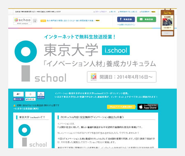
Task: Click the schoo WEB-campus logo
Action: 22,21
